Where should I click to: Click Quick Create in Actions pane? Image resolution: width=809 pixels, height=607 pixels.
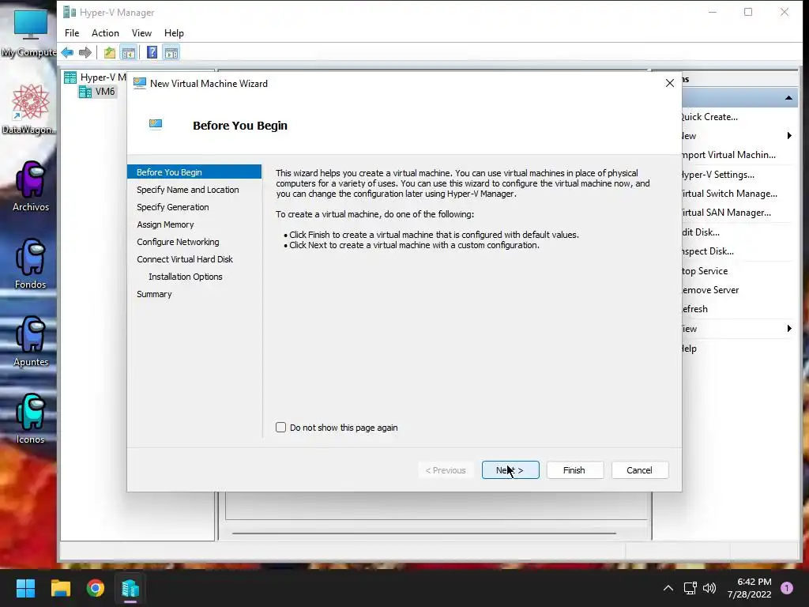click(710, 117)
